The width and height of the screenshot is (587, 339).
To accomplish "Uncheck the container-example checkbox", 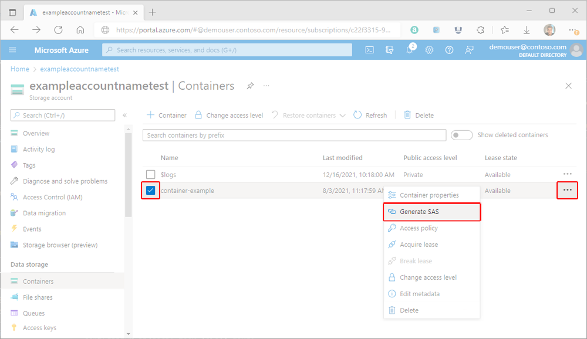I will click(x=150, y=191).
